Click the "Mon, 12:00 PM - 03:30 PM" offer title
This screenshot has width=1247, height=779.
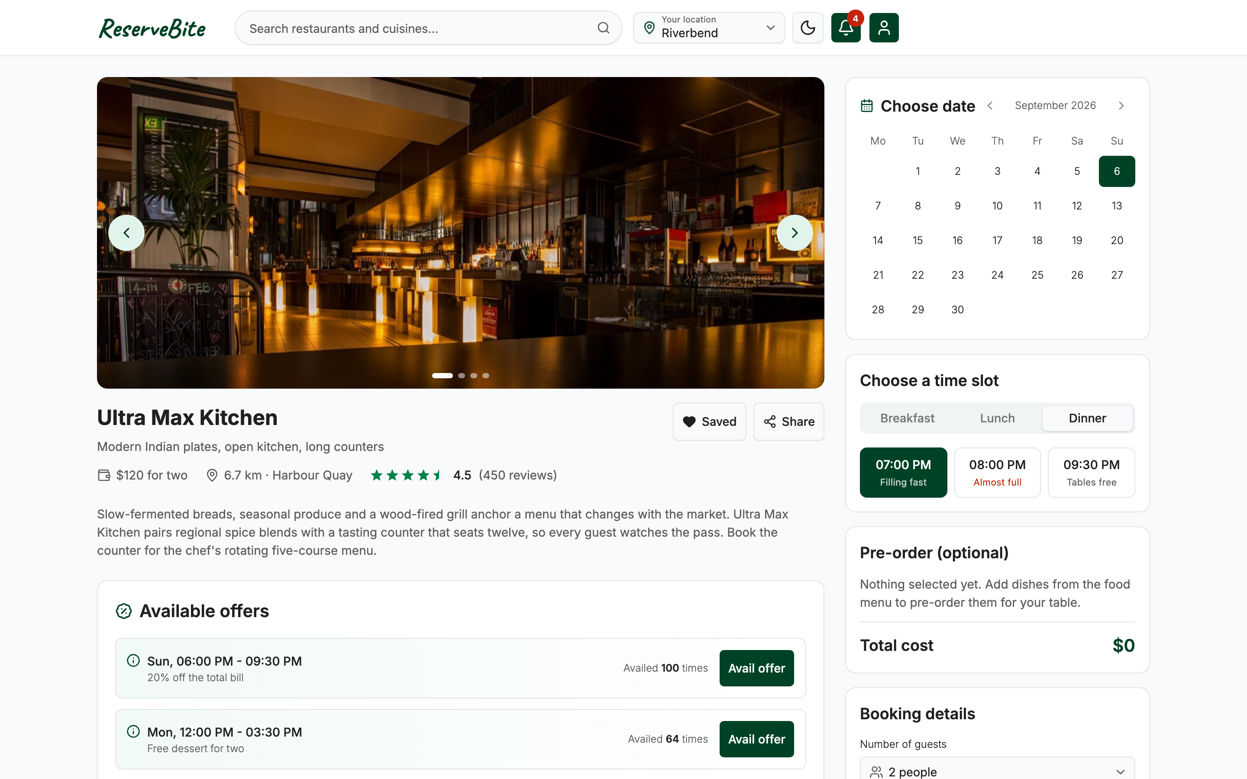pyautogui.click(x=224, y=732)
